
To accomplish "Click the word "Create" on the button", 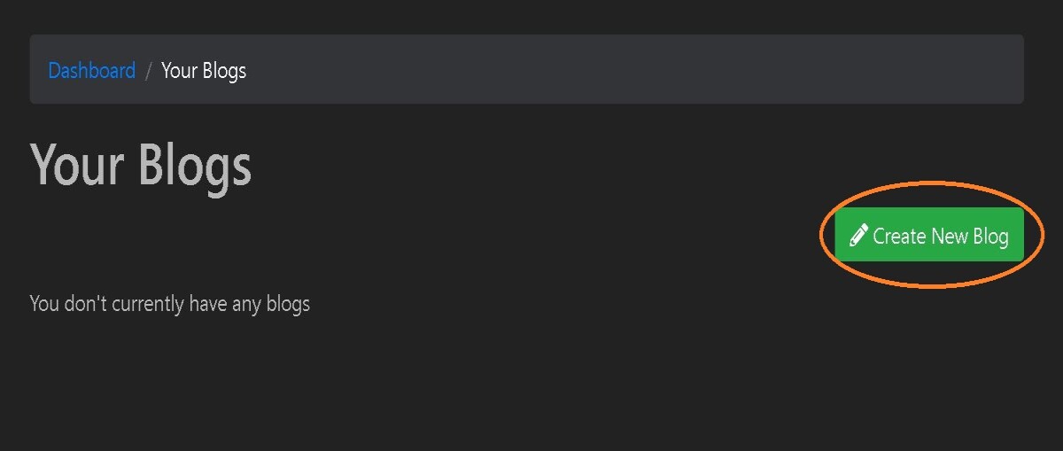I will [899, 236].
